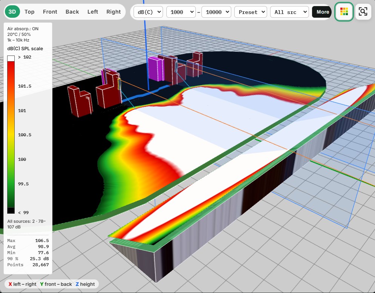Click the Avg value 98.9
This screenshot has height=293, width=375.
tap(43, 247)
